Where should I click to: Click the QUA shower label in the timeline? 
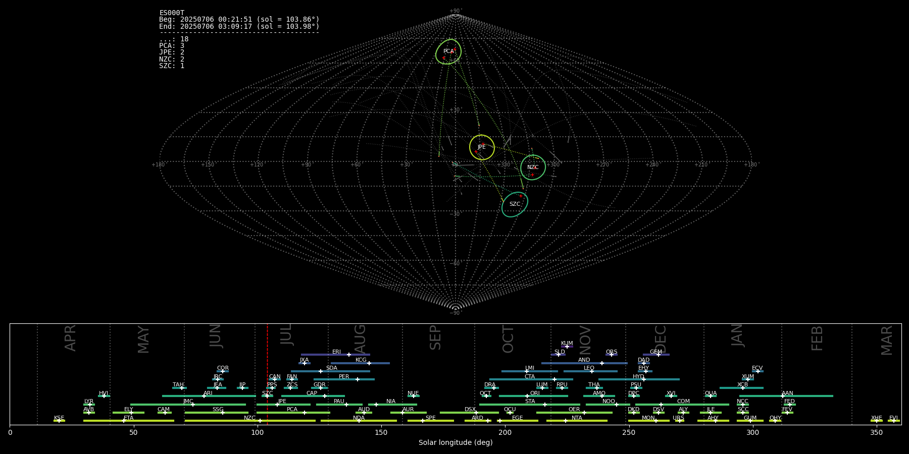711,393
